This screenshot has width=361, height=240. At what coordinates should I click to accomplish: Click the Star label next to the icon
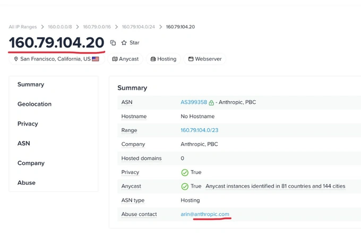point(134,43)
